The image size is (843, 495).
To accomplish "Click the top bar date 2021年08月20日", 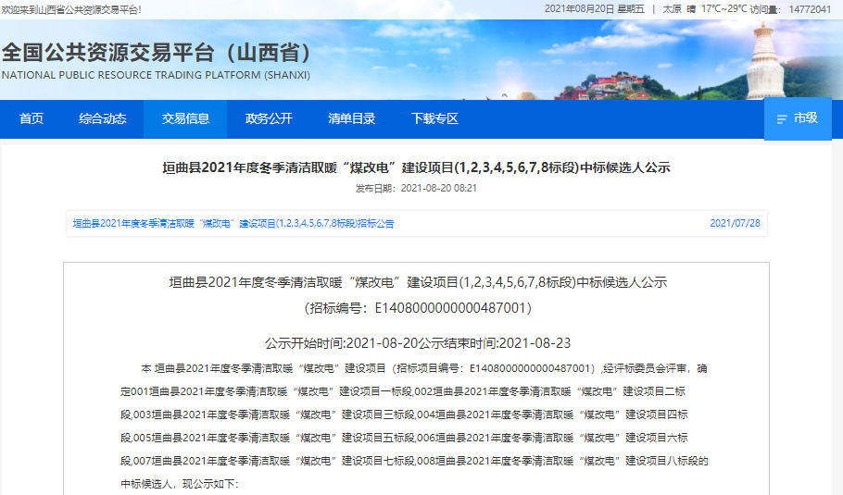I will click(581, 8).
